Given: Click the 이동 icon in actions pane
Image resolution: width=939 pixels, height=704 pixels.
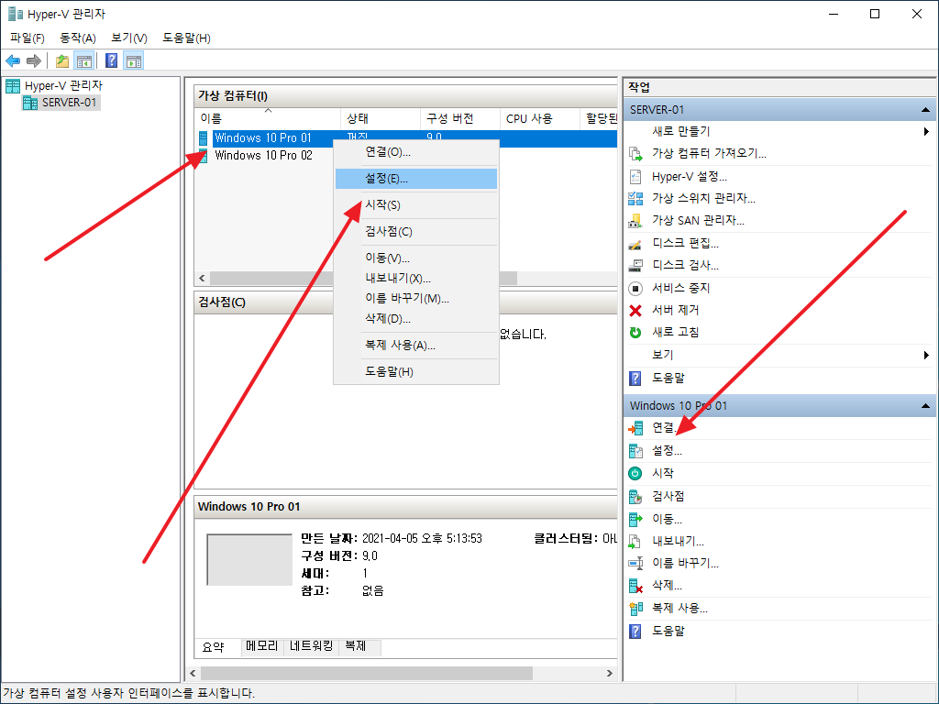Looking at the screenshot, I should coord(635,519).
